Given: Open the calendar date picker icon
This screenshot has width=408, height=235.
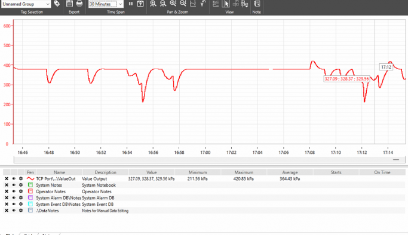Looking at the screenshot, I should 140,4.
